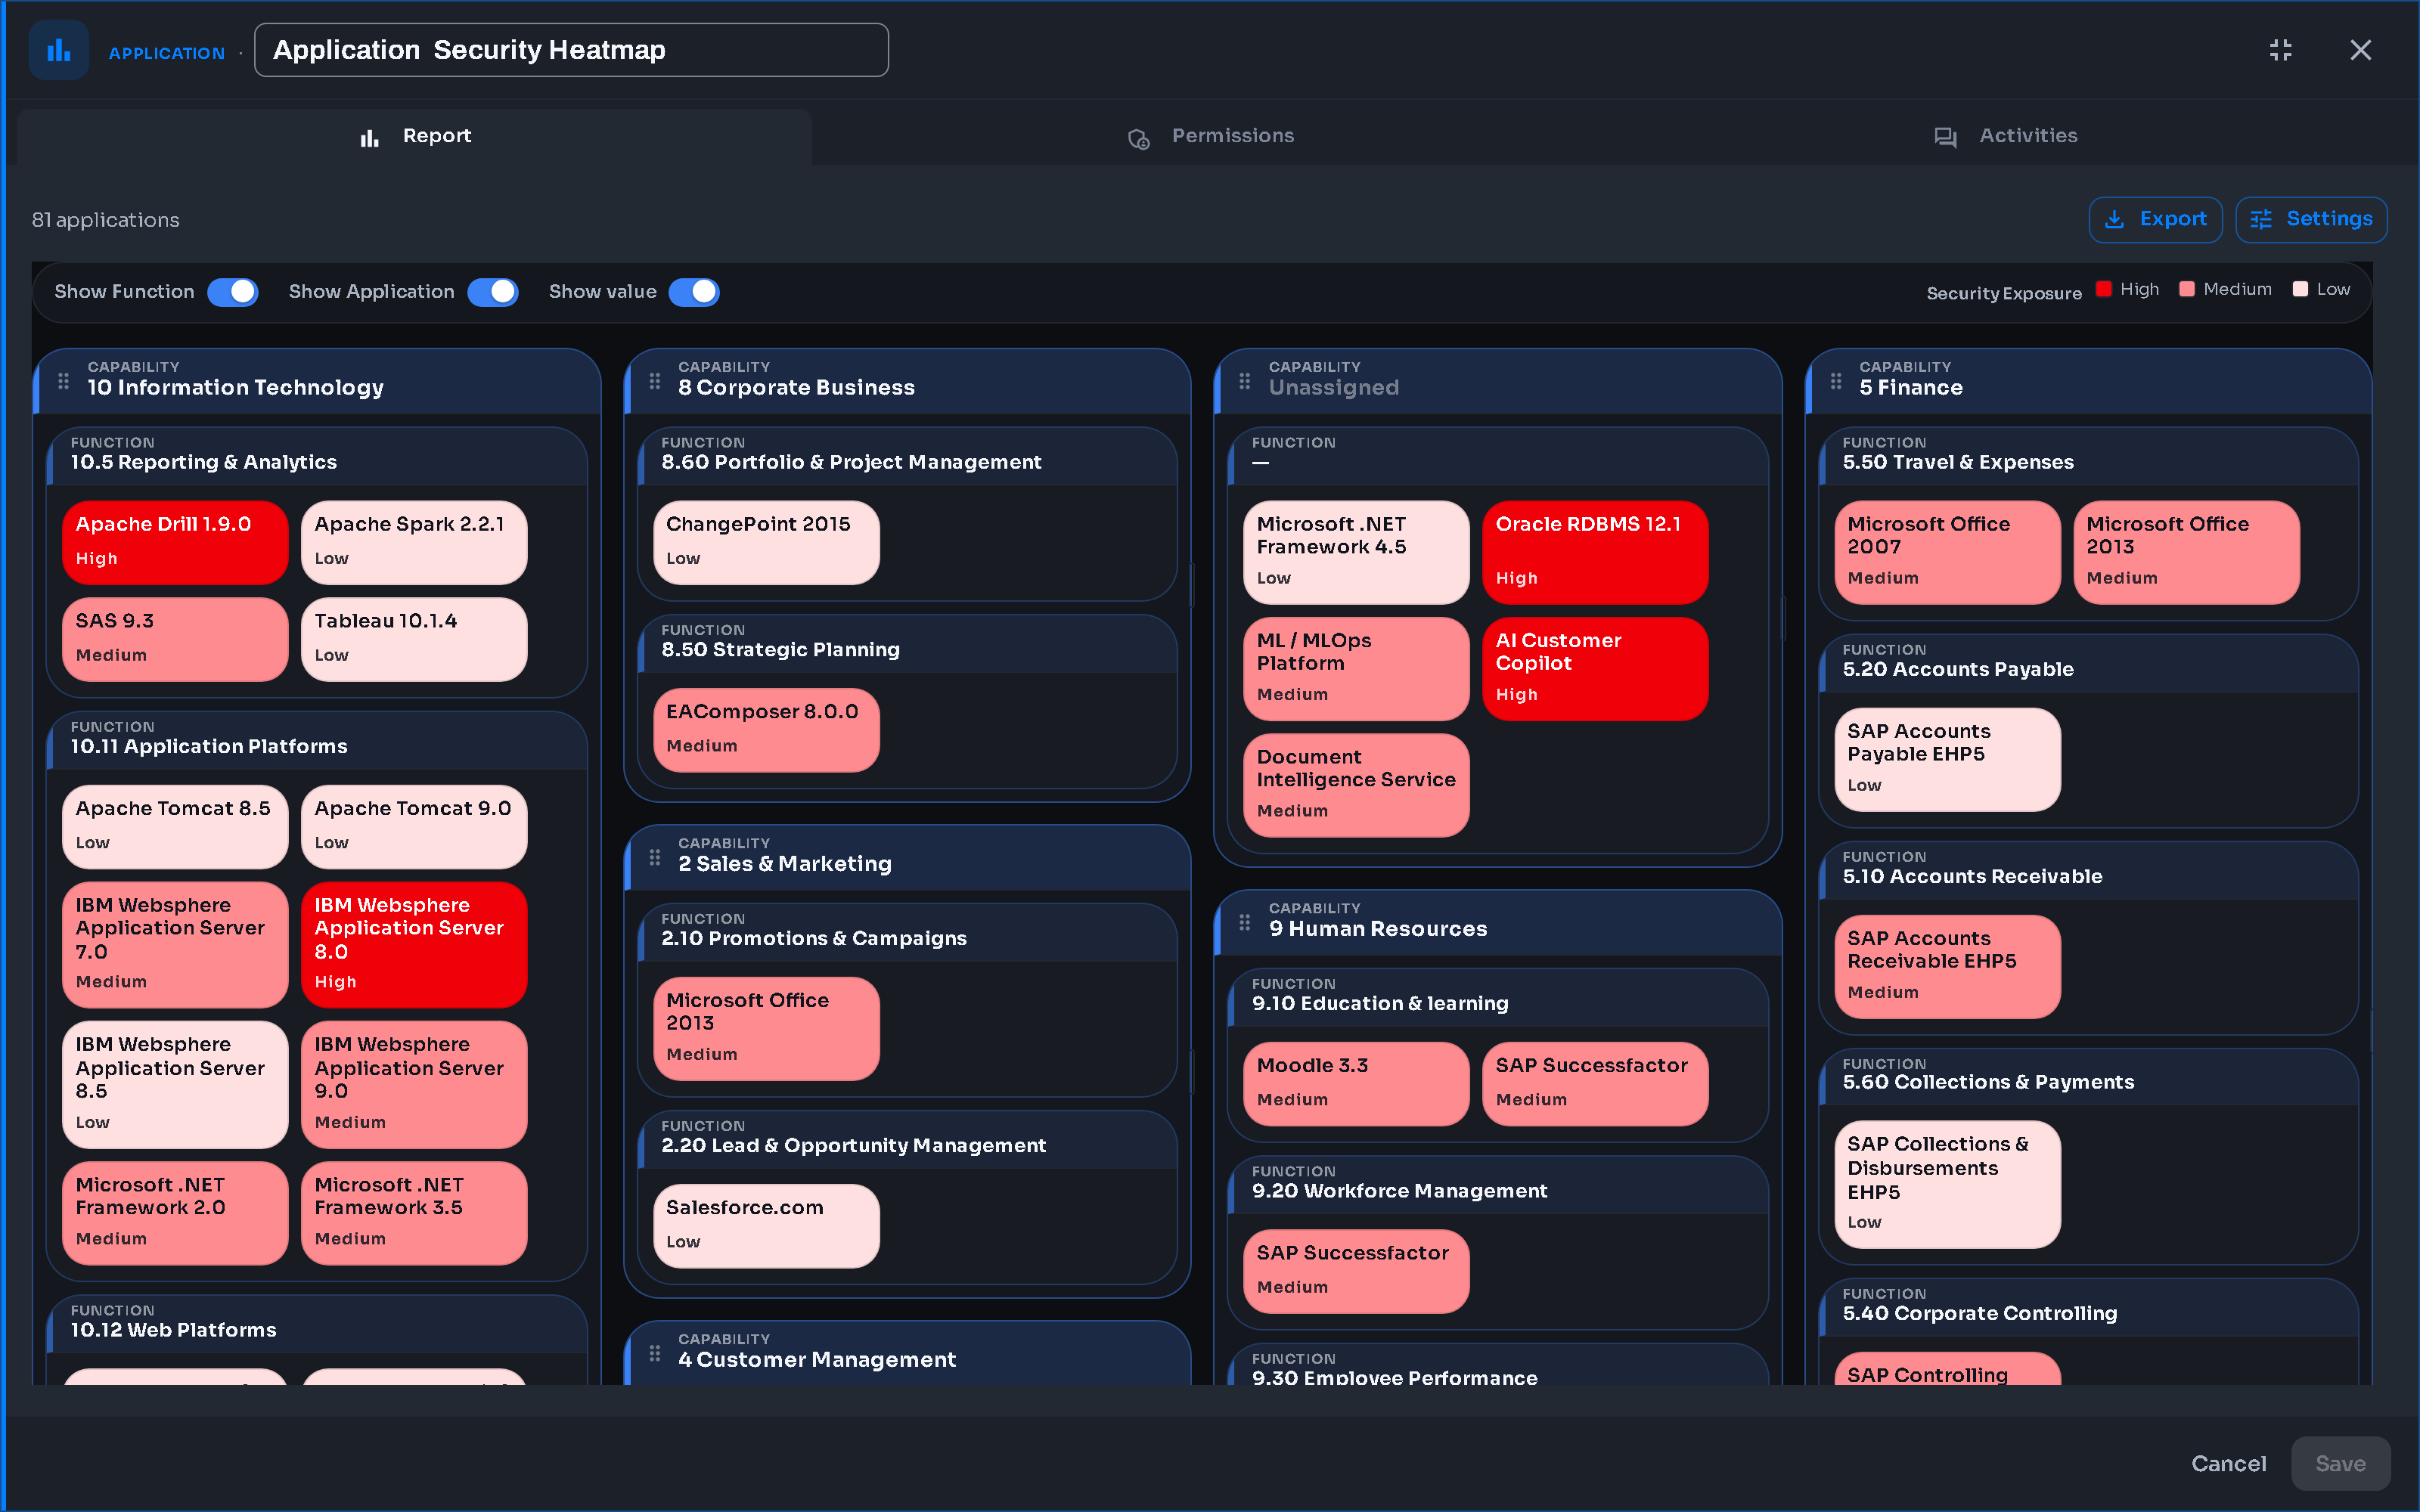Click the collapse fullscreen icon
The image size is (2420, 1512).
pyautogui.click(x=2280, y=50)
